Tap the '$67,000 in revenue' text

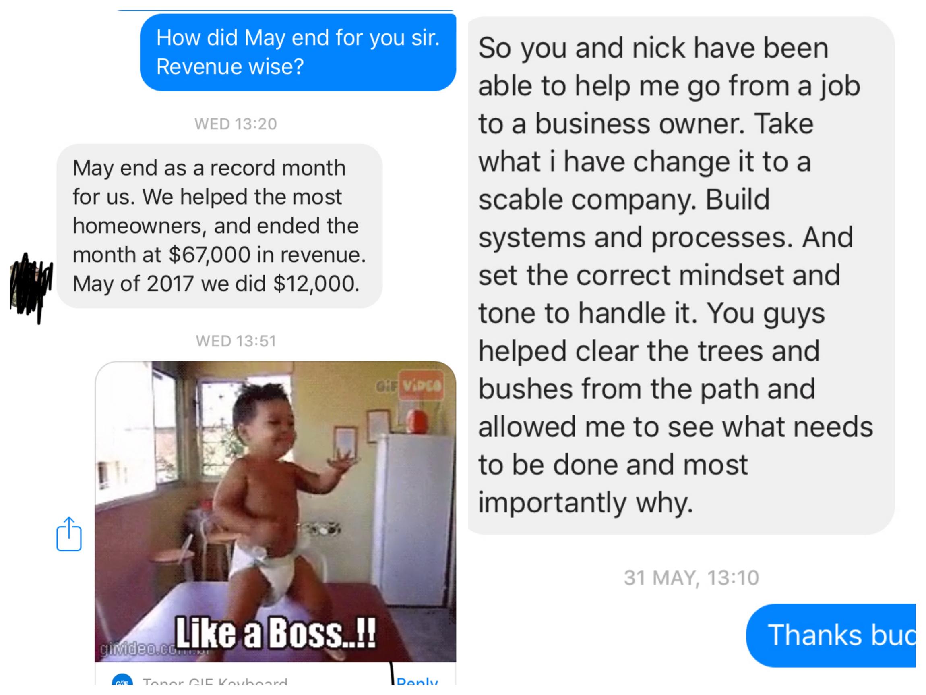(267, 255)
